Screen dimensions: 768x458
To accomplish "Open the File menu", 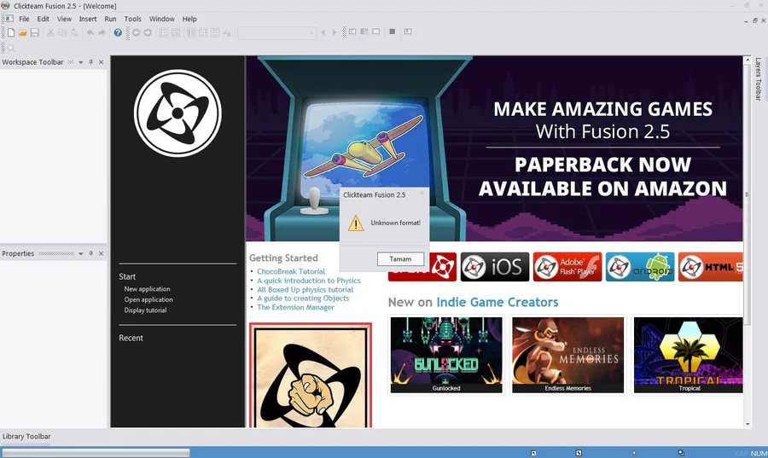I will point(24,19).
